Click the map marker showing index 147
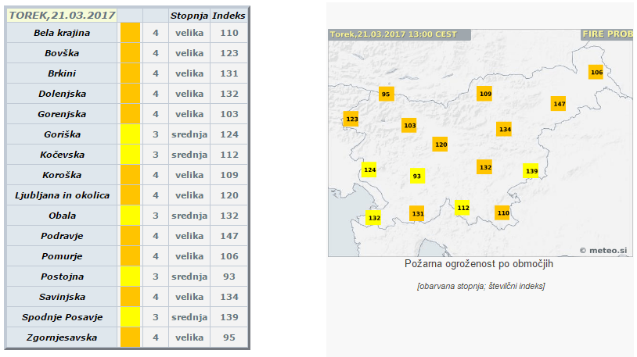Screen dimensions: 637x357 558,104
